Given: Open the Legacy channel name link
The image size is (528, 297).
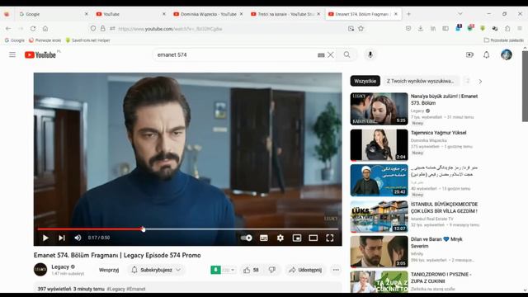Looking at the screenshot, I should click(x=60, y=266).
